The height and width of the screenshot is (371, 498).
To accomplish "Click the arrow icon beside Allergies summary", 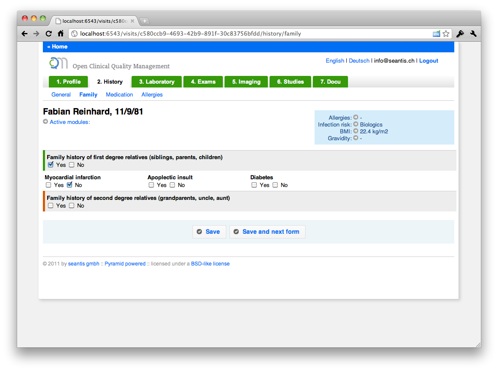I will [356, 118].
